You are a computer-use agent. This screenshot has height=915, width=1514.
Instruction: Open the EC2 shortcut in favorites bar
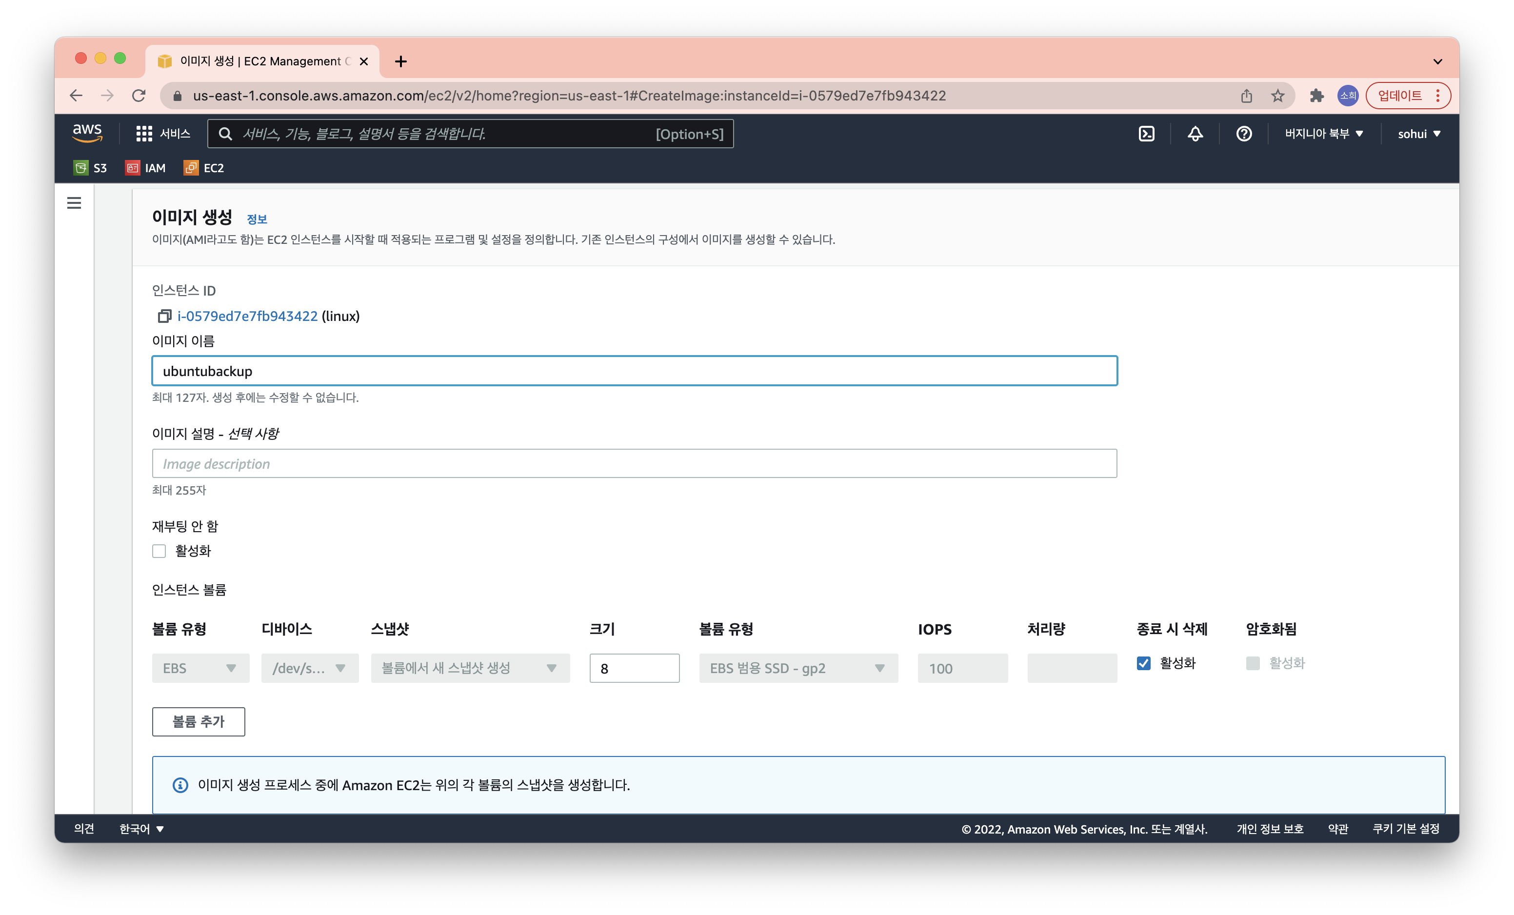click(203, 168)
